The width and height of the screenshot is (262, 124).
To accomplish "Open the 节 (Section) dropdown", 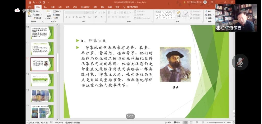I will click(56, 18).
